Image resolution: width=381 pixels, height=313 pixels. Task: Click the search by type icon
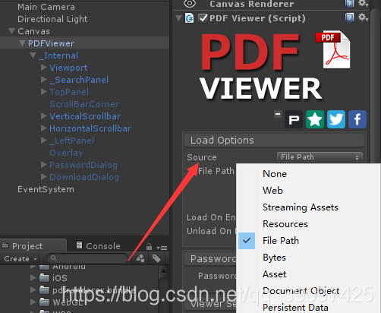140,258
